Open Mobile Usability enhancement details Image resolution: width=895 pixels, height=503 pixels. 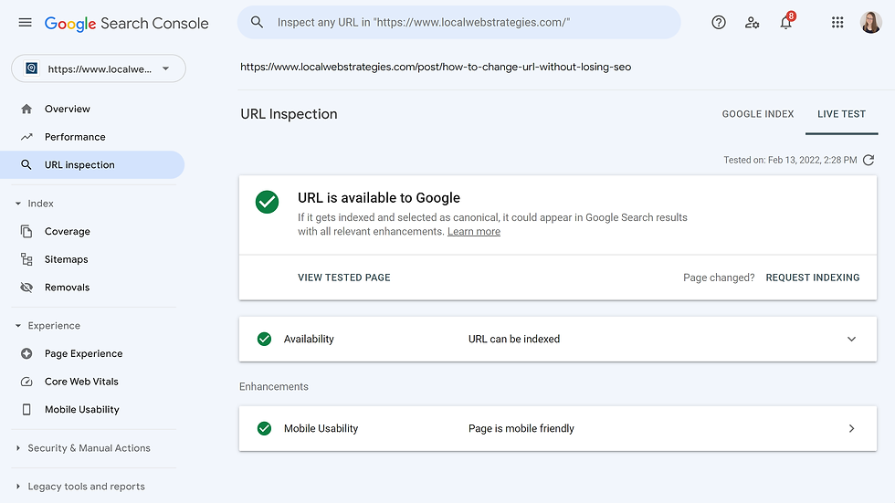pos(558,429)
